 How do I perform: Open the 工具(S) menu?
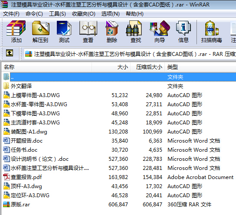click(x=57, y=14)
